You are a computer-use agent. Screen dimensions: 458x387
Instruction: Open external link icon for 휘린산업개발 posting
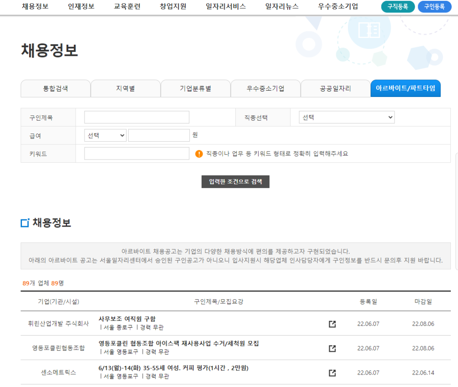coord(332,324)
